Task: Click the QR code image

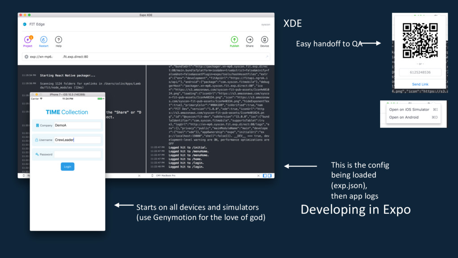Action: pyautogui.click(x=420, y=41)
